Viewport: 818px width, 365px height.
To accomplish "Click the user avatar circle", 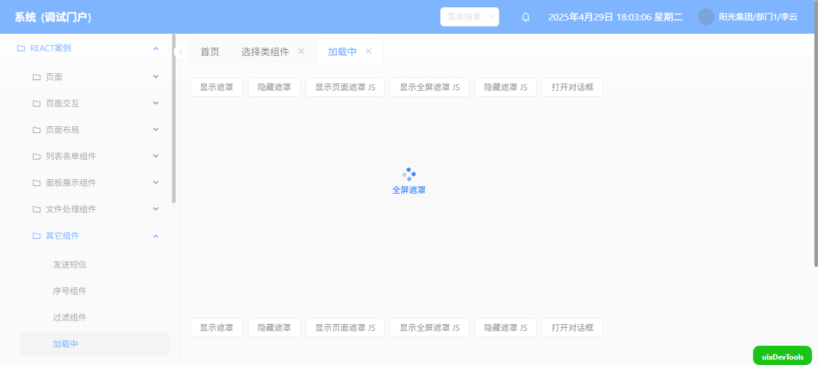I will (706, 17).
